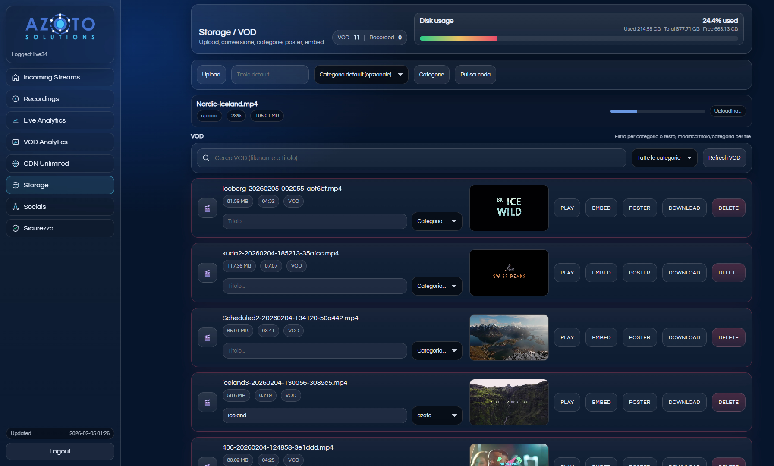The width and height of the screenshot is (774, 466).
Task: Click the Live Analytics chart icon
Action: (x=16, y=120)
